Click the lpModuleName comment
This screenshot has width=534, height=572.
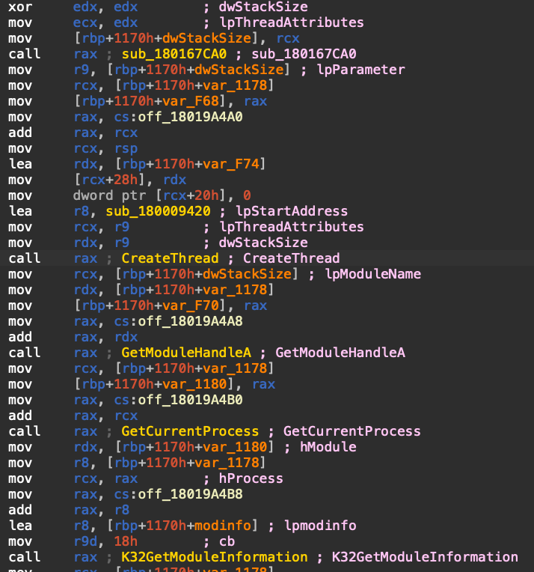click(x=373, y=274)
